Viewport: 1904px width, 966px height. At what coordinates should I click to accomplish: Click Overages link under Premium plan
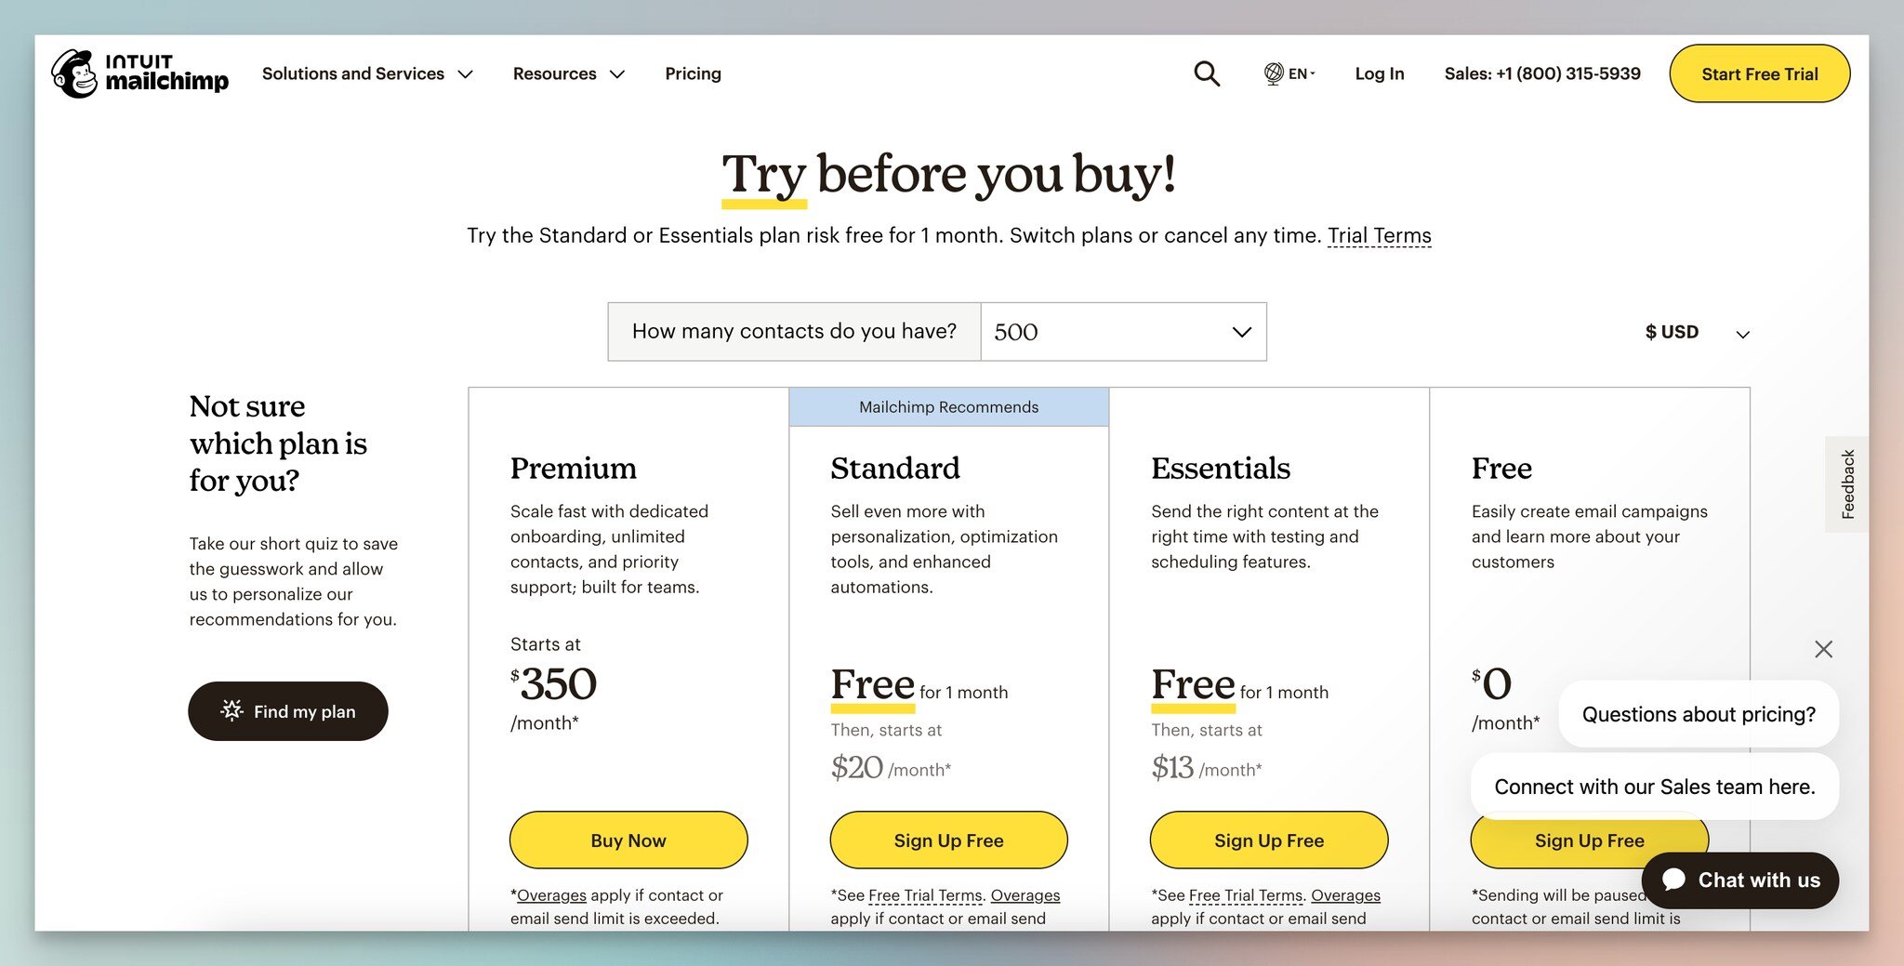point(551,894)
